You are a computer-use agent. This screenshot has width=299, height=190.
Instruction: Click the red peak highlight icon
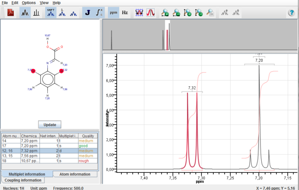(x=151, y=13)
